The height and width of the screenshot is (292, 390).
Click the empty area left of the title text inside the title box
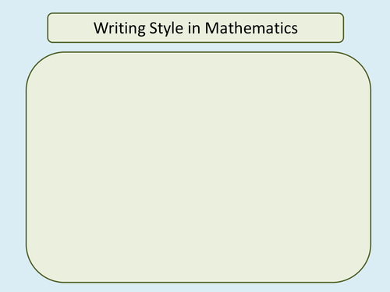71,27
